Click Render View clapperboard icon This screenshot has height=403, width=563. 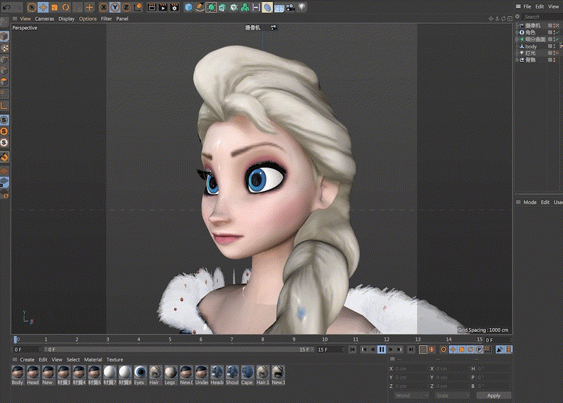[x=152, y=7]
